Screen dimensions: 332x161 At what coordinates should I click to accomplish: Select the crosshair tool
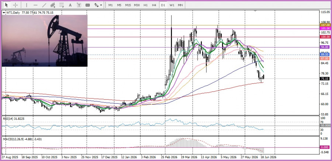tap(15, 5)
